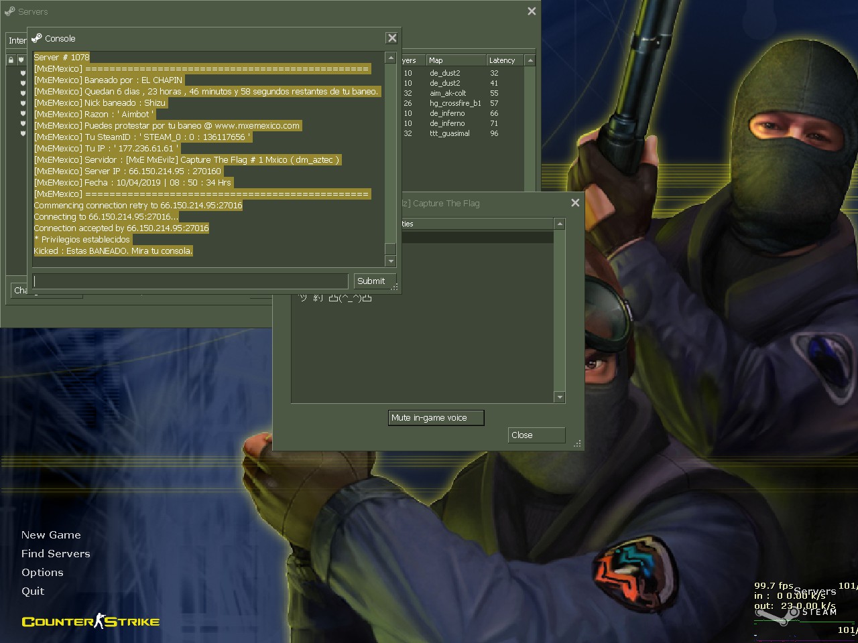
Task: Click player list scrollbar up arrow
Action: click(x=560, y=224)
